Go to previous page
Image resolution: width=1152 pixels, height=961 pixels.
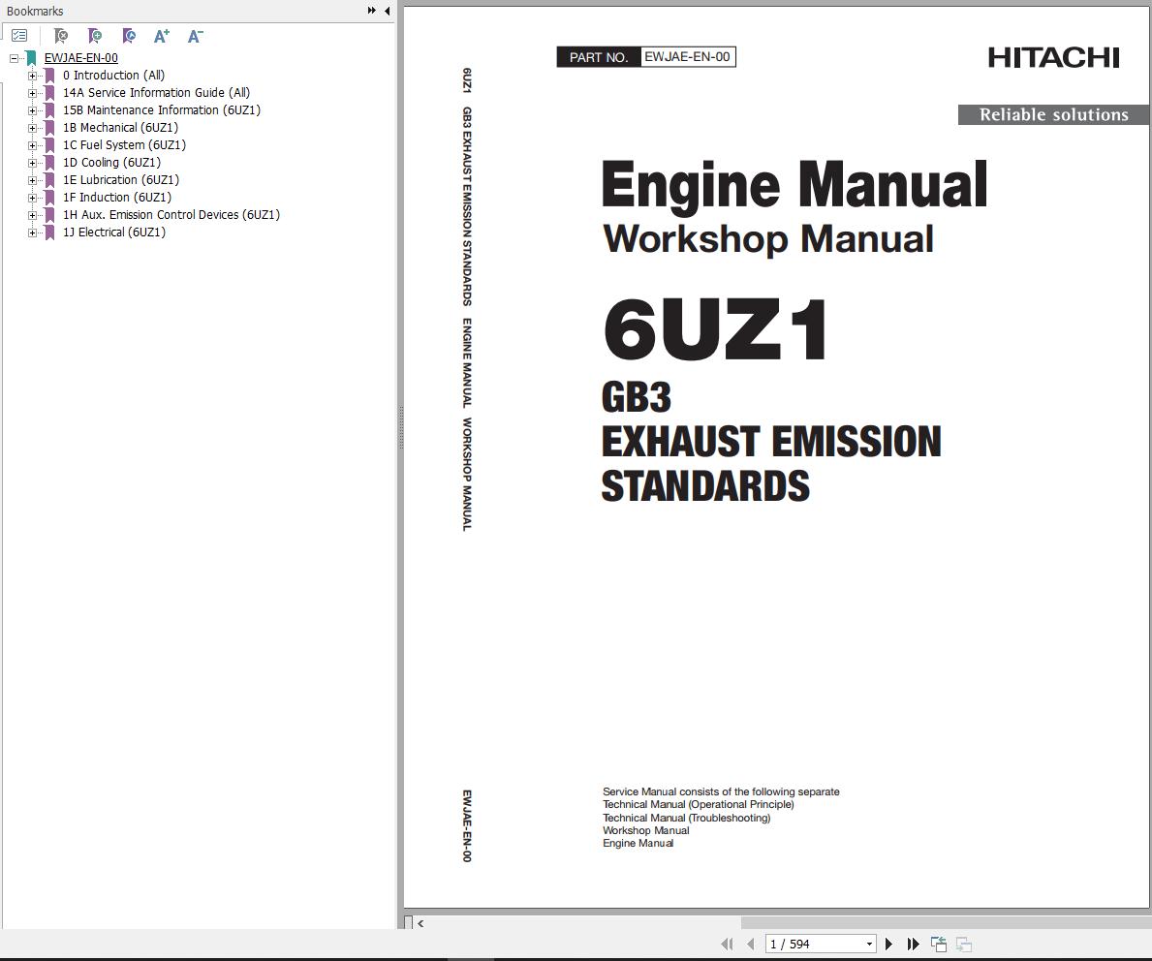click(750, 945)
